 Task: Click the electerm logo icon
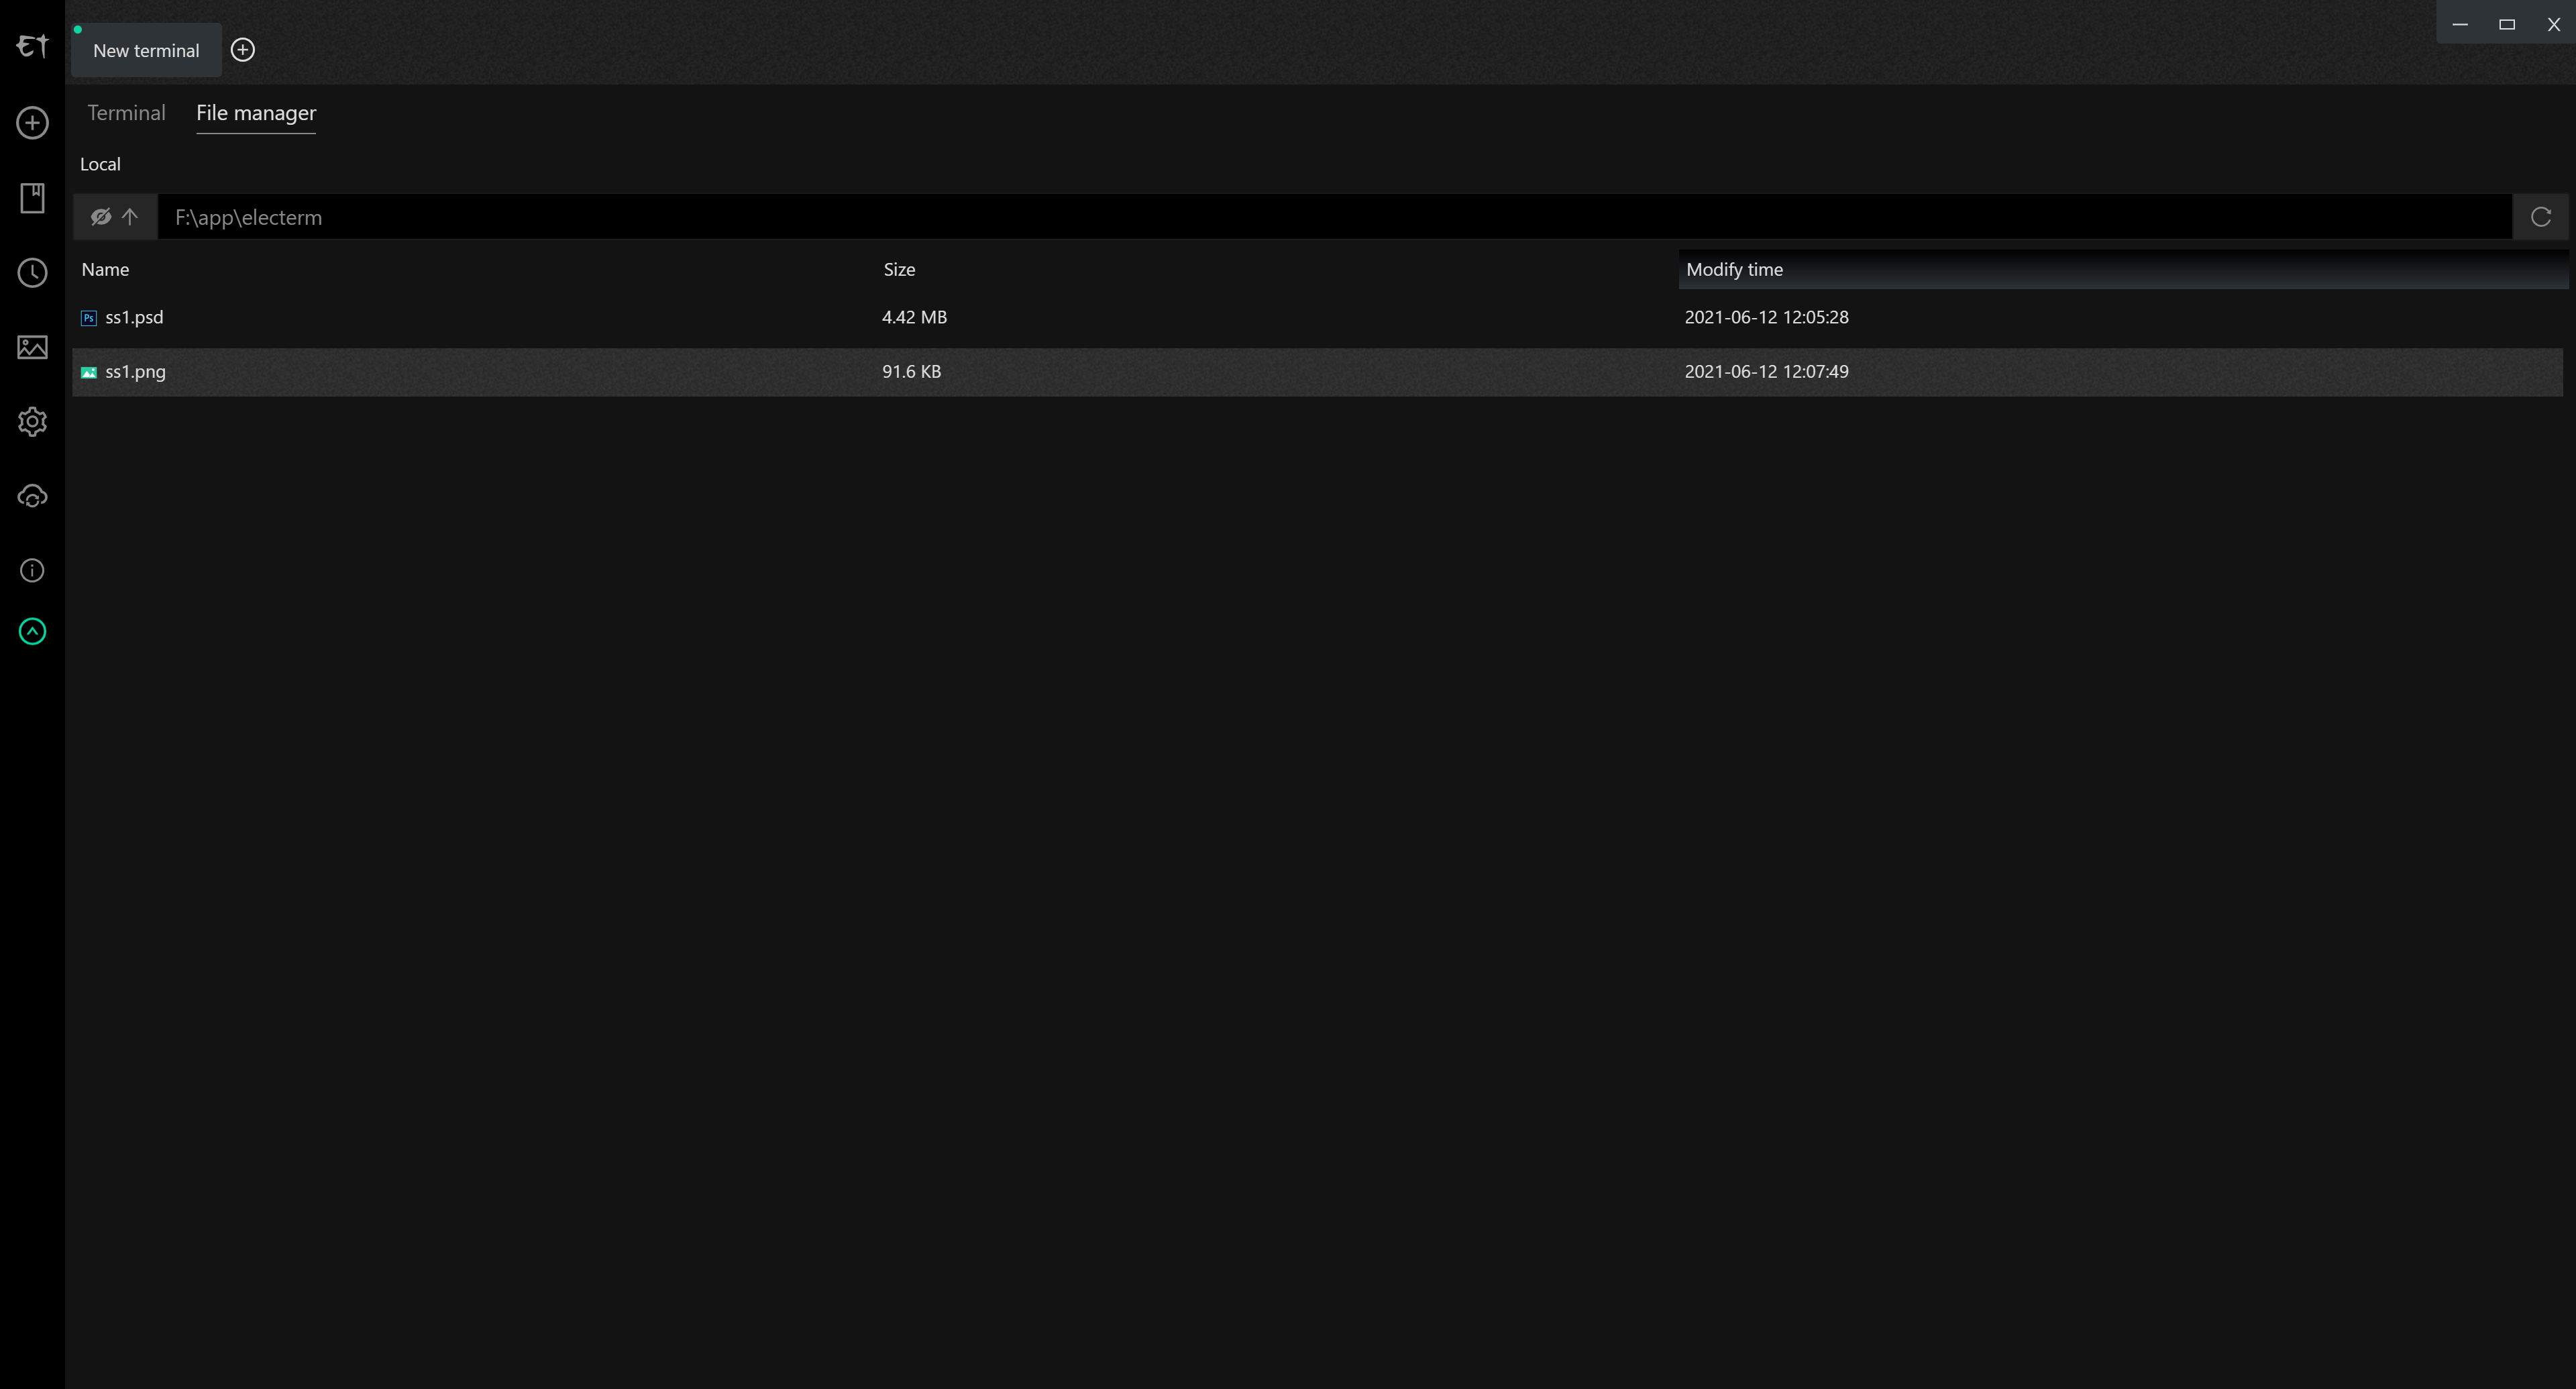pos(32,46)
